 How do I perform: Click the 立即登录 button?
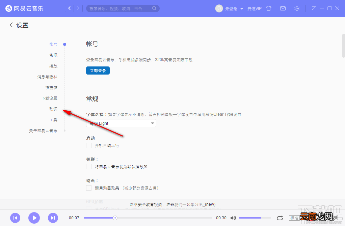[x=98, y=70]
